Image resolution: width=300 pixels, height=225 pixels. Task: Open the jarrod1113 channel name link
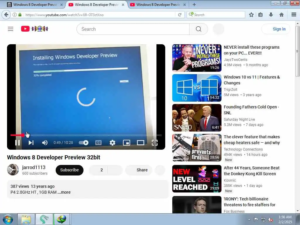pos(34,167)
